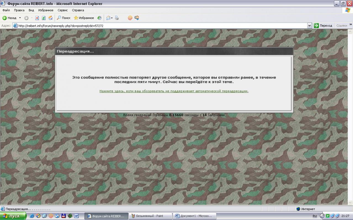
Task: Click the Print toolbar icon
Action: point(117,18)
